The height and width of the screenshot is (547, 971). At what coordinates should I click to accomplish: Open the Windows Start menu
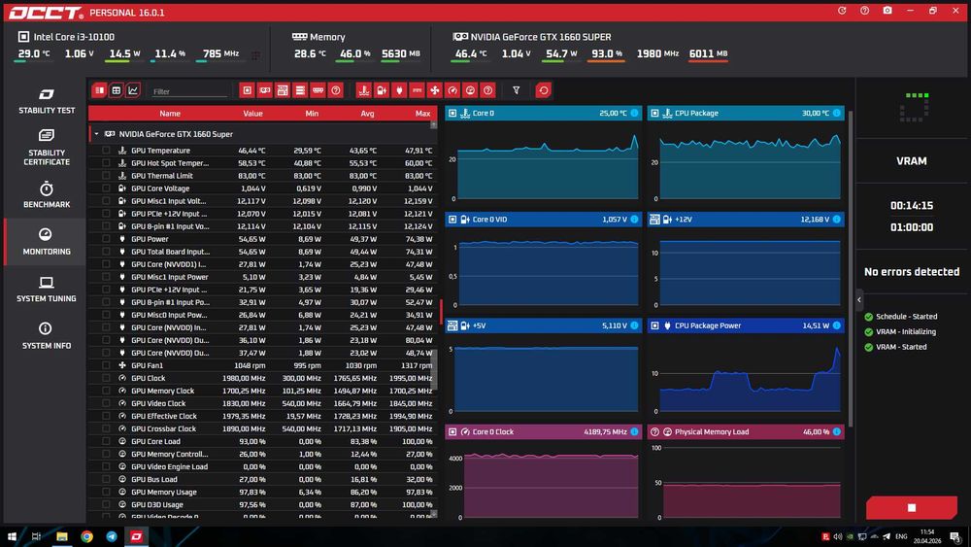(12, 536)
